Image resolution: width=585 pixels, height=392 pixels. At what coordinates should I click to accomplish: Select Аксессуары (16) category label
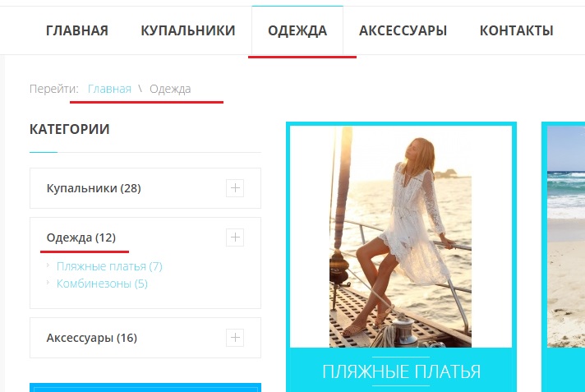coord(92,338)
